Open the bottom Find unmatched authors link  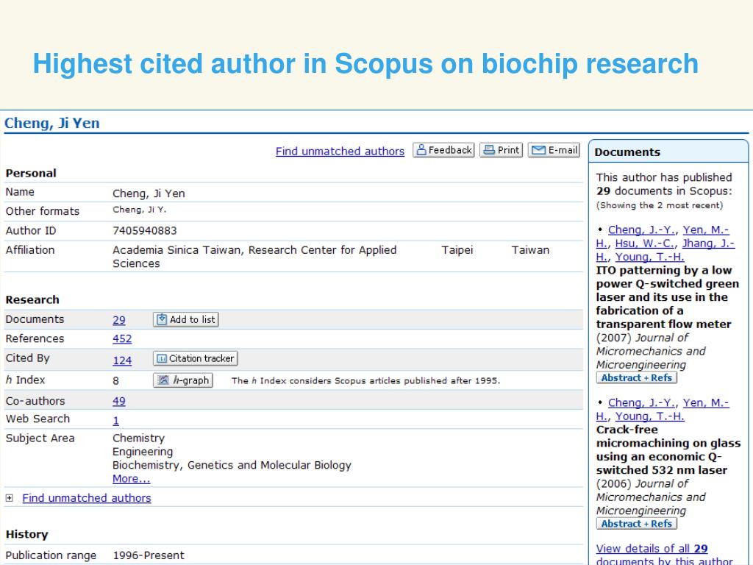(x=87, y=498)
